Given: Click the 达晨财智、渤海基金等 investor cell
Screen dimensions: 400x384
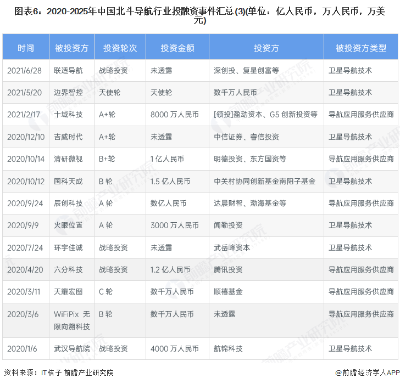Looking at the screenshot, I should pyautogui.click(x=250, y=203).
